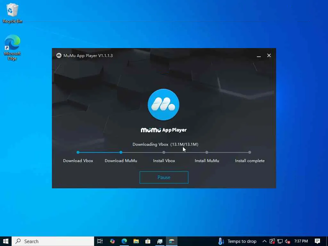Minimize the MuMu App Player installer
The width and height of the screenshot is (328, 246).
[259, 56]
